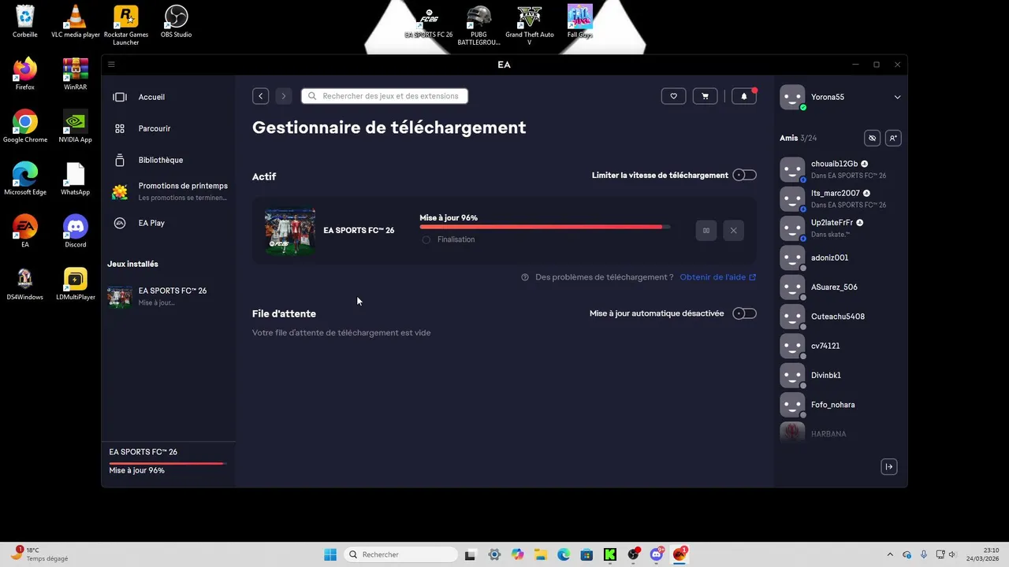Image resolution: width=1009 pixels, height=567 pixels.
Task: Open WinRAR desktop icon
Action: click(76, 74)
